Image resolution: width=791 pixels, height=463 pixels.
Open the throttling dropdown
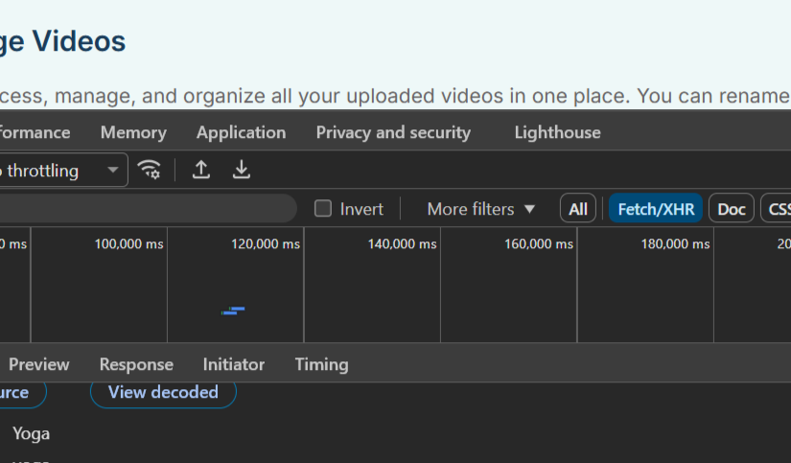[x=63, y=170]
